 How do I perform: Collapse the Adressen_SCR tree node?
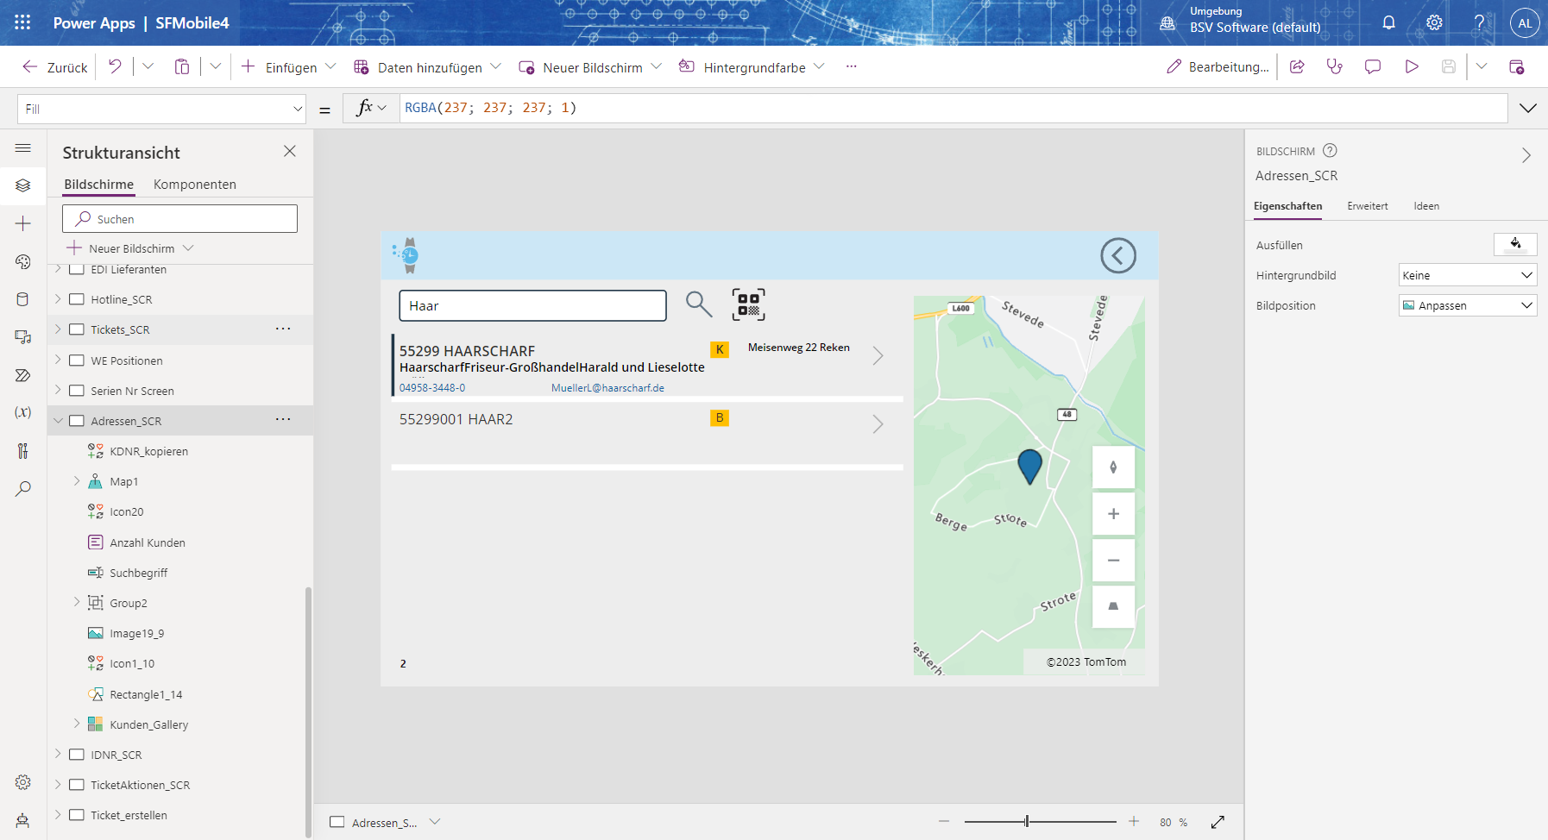(59, 421)
